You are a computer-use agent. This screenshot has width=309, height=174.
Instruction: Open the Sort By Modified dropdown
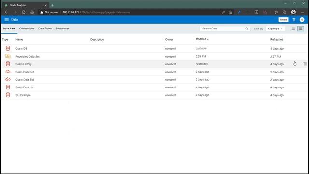click(x=275, y=29)
